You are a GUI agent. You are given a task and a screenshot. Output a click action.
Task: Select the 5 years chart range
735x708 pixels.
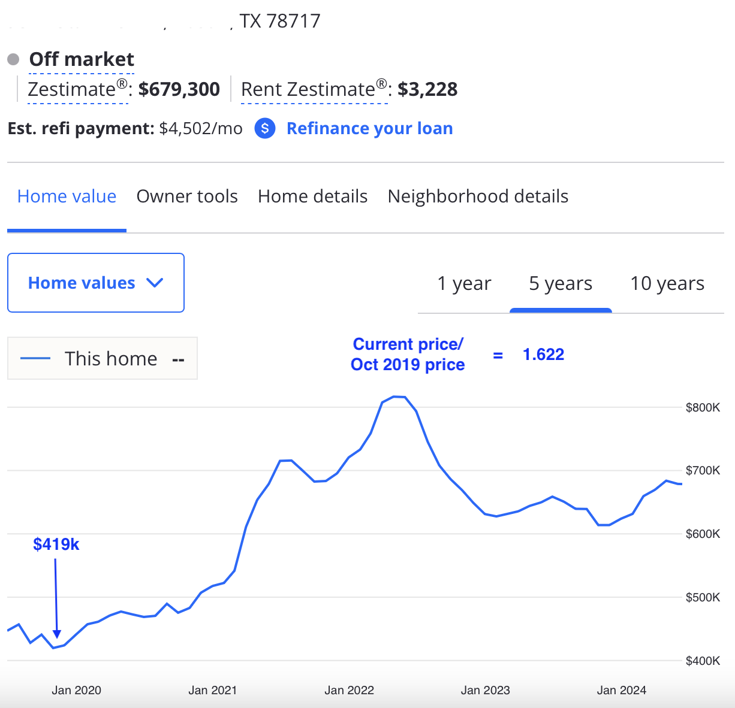pos(561,283)
